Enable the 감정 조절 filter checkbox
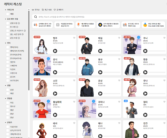The width and height of the screenshot is (167, 138). [x=8, y=23]
